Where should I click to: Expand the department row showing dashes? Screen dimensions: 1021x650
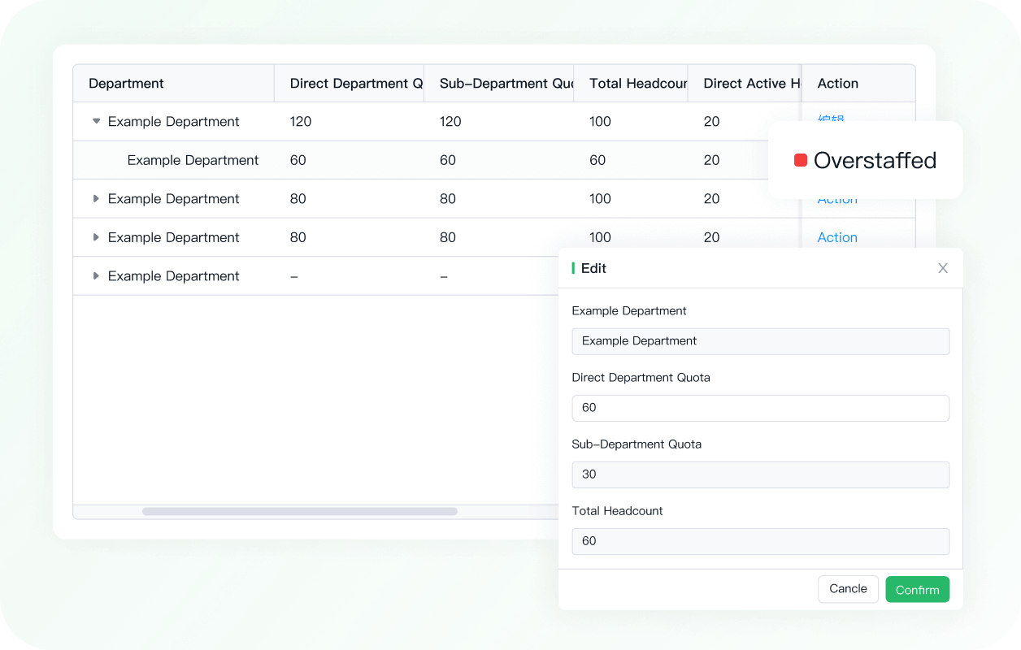(97, 276)
